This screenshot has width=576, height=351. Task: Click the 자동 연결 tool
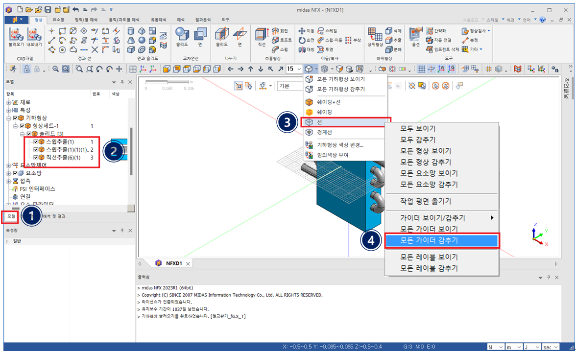[439, 40]
